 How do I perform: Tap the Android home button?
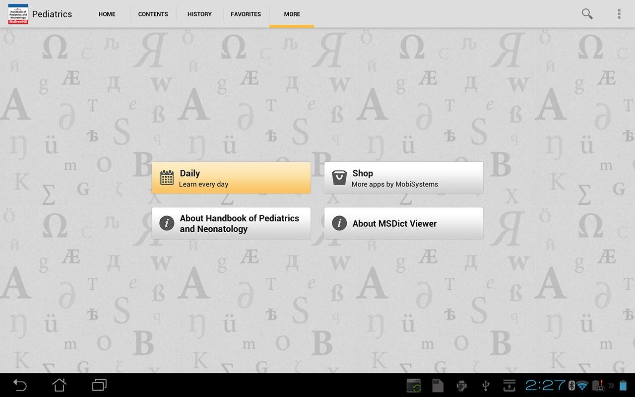tap(60, 385)
